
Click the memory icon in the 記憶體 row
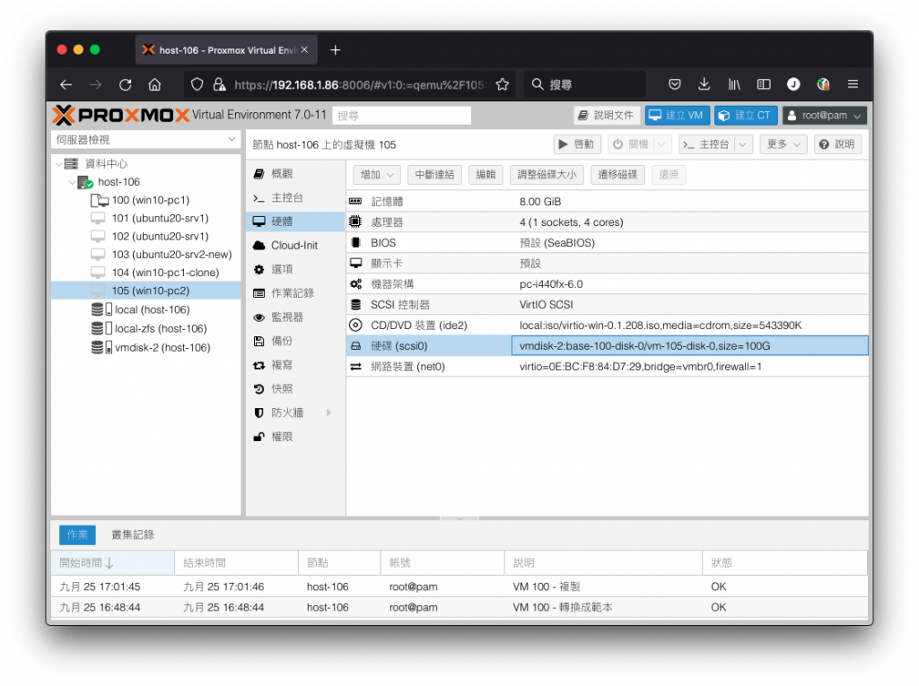coord(355,201)
